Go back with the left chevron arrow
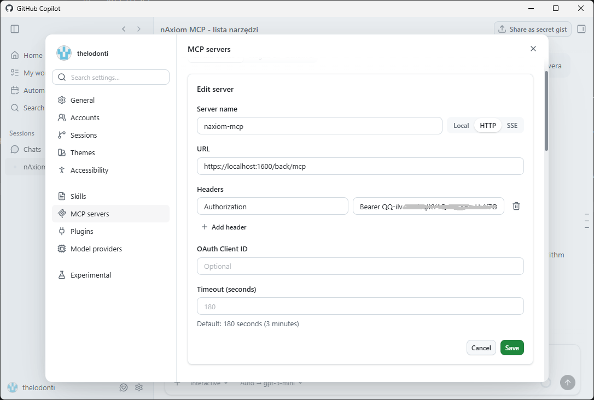The height and width of the screenshot is (400, 594). point(124,29)
